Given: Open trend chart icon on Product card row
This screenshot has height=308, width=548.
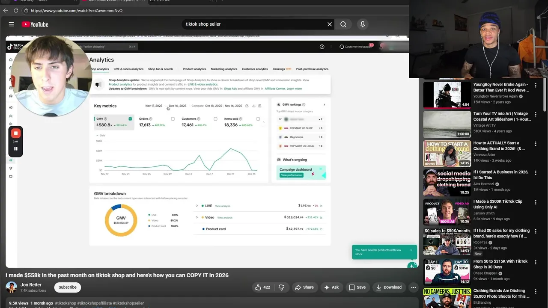Looking at the screenshot, I should tap(321, 229).
